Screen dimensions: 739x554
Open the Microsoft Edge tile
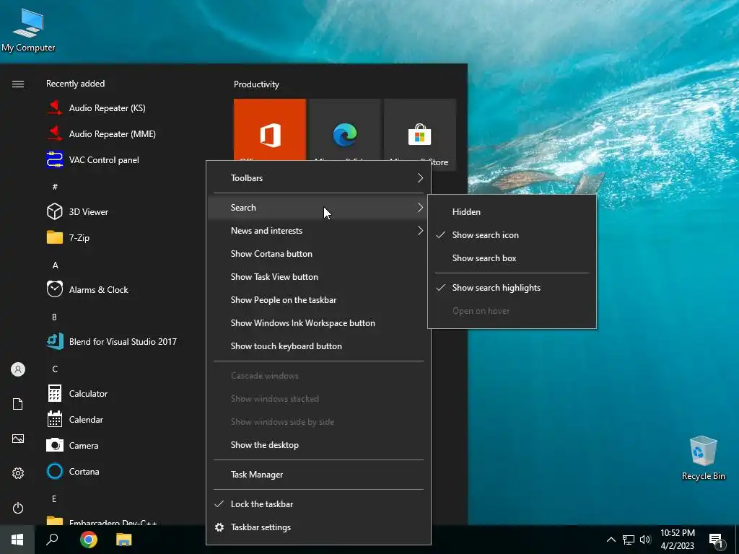point(345,130)
